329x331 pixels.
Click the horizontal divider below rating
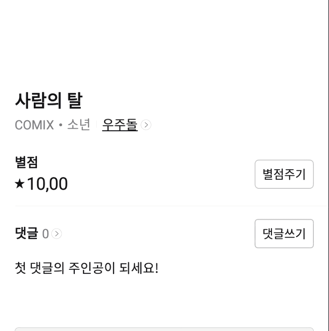point(171,206)
